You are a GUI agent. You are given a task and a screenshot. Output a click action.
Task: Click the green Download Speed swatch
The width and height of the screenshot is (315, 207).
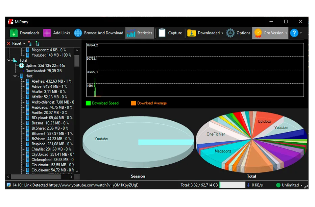pos(88,103)
